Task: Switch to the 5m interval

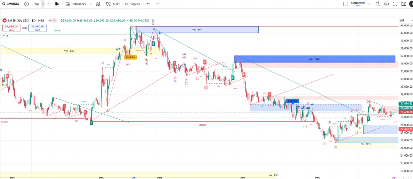Action: [36, 4]
